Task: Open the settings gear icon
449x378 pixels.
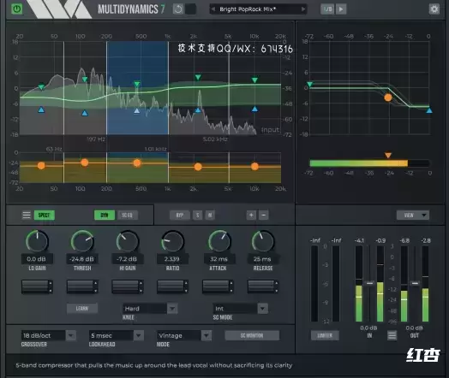Action: tap(434, 9)
